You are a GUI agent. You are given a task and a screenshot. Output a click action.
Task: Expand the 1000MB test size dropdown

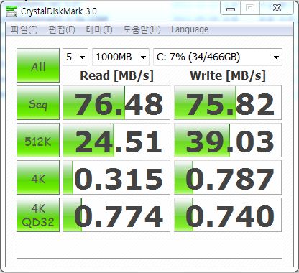pyautogui.click(x=121, y=57)
